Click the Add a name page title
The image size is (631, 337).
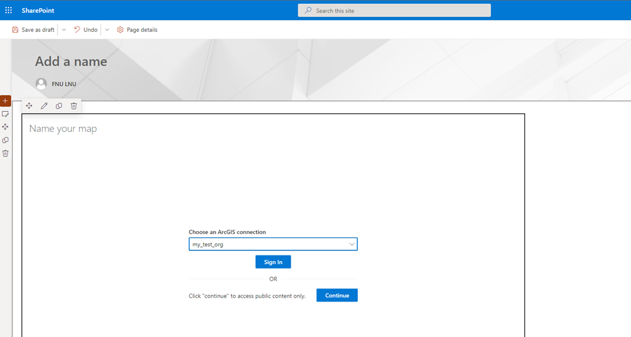click(71, 61)
